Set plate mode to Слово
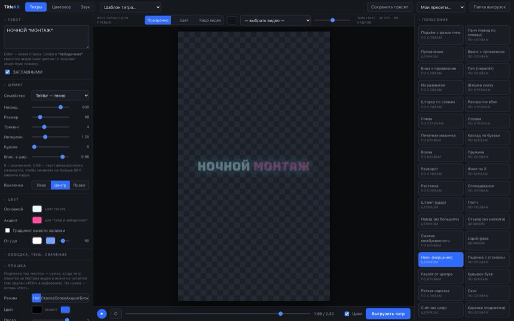This screenshot has height=321, width=514. 60,298
